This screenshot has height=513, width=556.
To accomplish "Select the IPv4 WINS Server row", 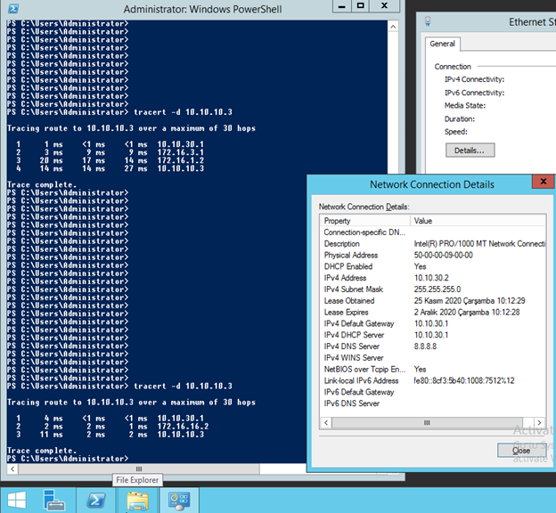I will pos(433,358).
